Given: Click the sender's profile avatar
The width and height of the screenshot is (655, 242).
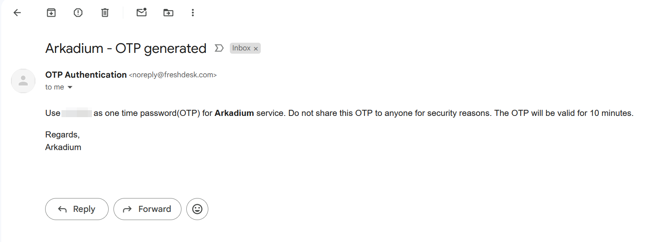Looking at the screenshot, I should tap(23, 81).
